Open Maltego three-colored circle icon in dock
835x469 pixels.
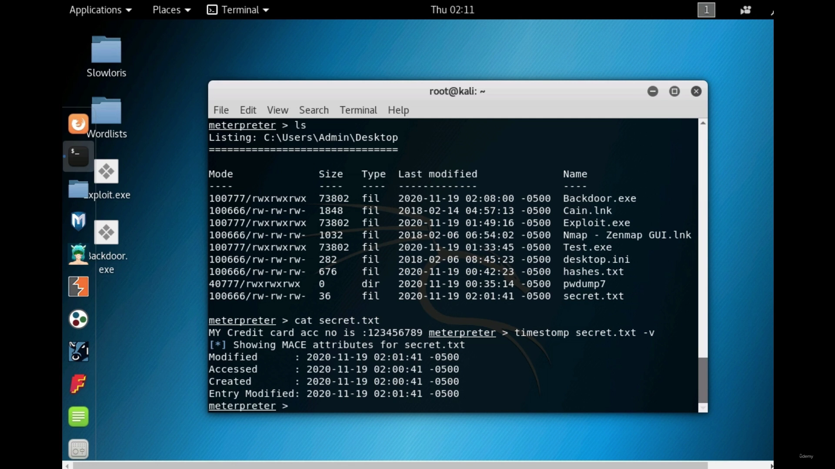click(78, 319)
